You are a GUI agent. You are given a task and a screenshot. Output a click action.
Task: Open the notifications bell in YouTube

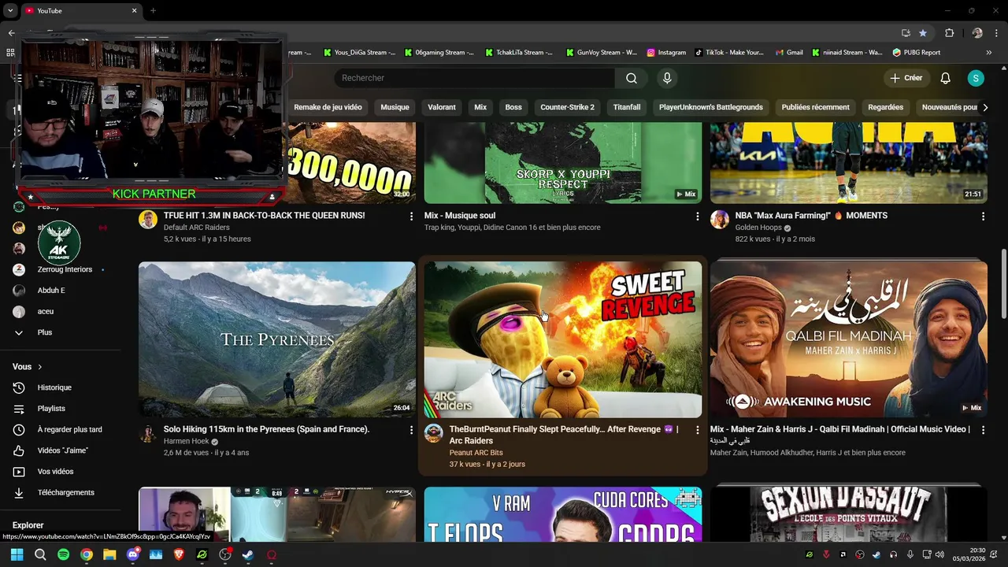click(x=945, y=78)
